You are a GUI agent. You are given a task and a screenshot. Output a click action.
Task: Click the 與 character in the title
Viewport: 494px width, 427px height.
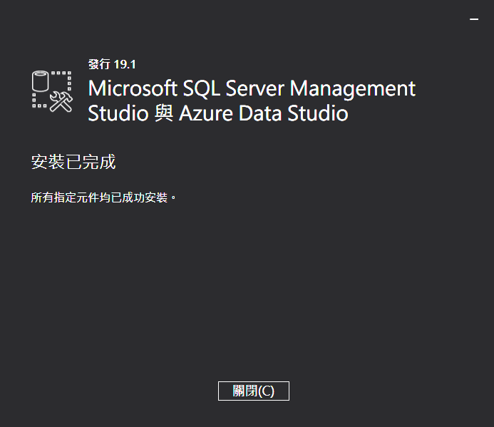163,114
